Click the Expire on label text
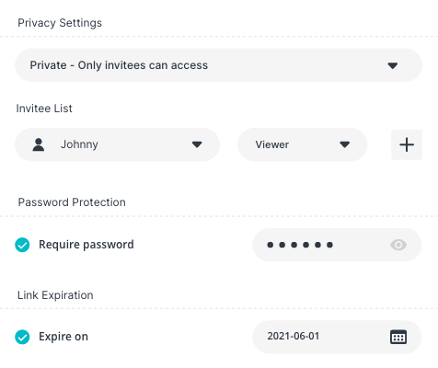 (63, 337)
